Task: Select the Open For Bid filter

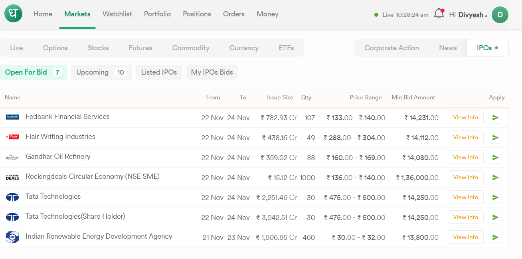Action: click(x=34, y=72)
